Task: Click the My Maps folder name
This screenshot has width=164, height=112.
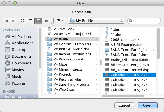Action: click(60, 64)
